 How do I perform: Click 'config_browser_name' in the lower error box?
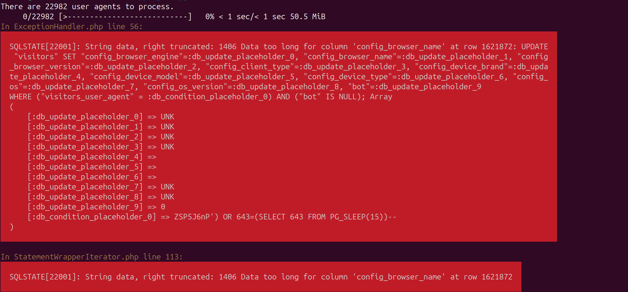(x=399, y=277)
